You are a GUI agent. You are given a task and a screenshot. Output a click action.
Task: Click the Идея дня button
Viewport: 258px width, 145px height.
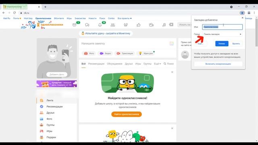point(146,54)
